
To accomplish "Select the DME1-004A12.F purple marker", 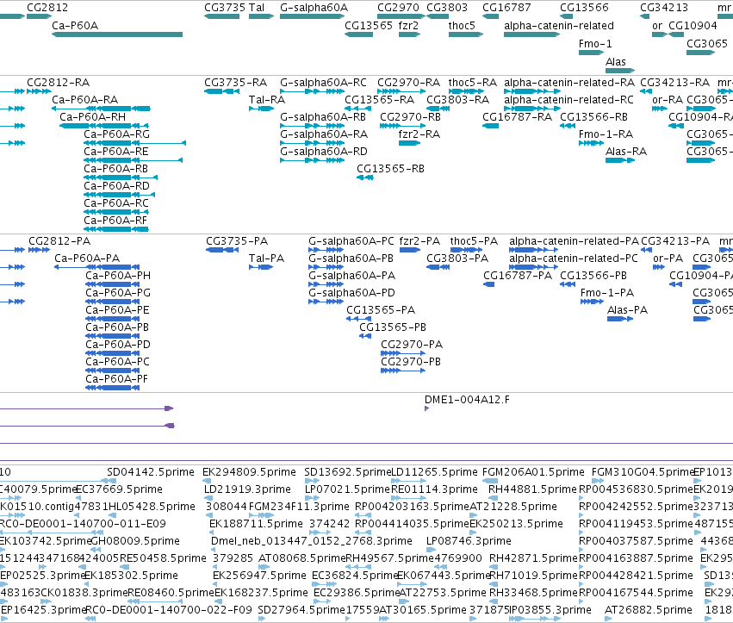I will coord(426,408).
